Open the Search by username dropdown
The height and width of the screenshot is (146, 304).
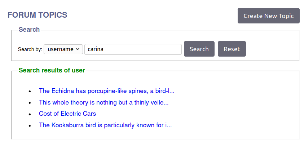[63, 49]
